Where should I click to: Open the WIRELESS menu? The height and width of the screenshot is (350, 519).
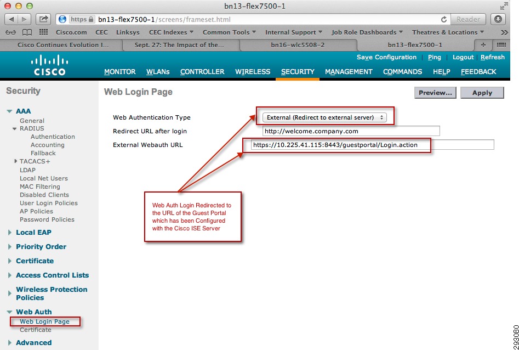[253, 71]
